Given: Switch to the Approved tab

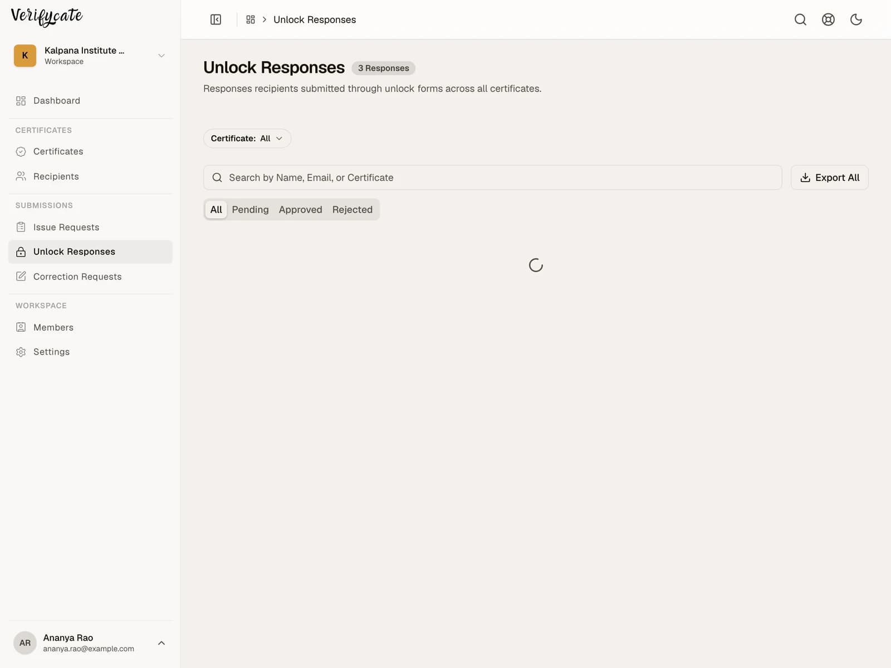Looking at the screenshot, I should click(301, 210).
